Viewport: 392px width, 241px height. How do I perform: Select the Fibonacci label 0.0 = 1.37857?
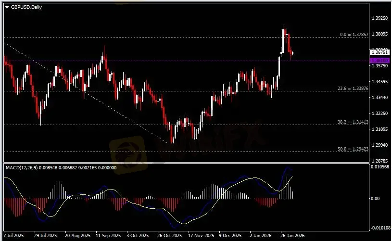(x=354, y=35)
